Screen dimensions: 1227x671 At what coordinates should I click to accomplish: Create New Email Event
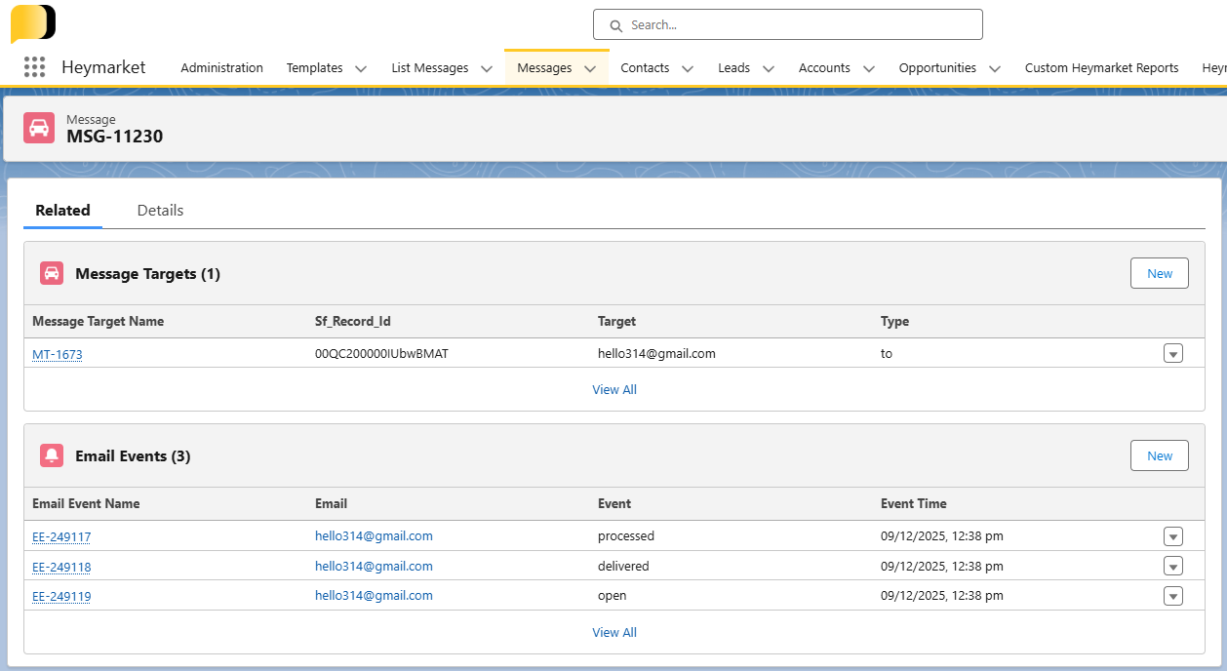click(x=1159, y=455)
